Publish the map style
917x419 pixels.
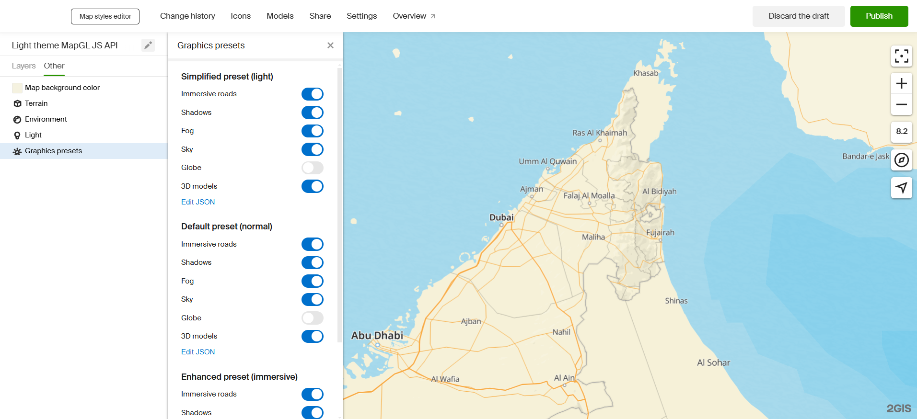tap(879, 16)
